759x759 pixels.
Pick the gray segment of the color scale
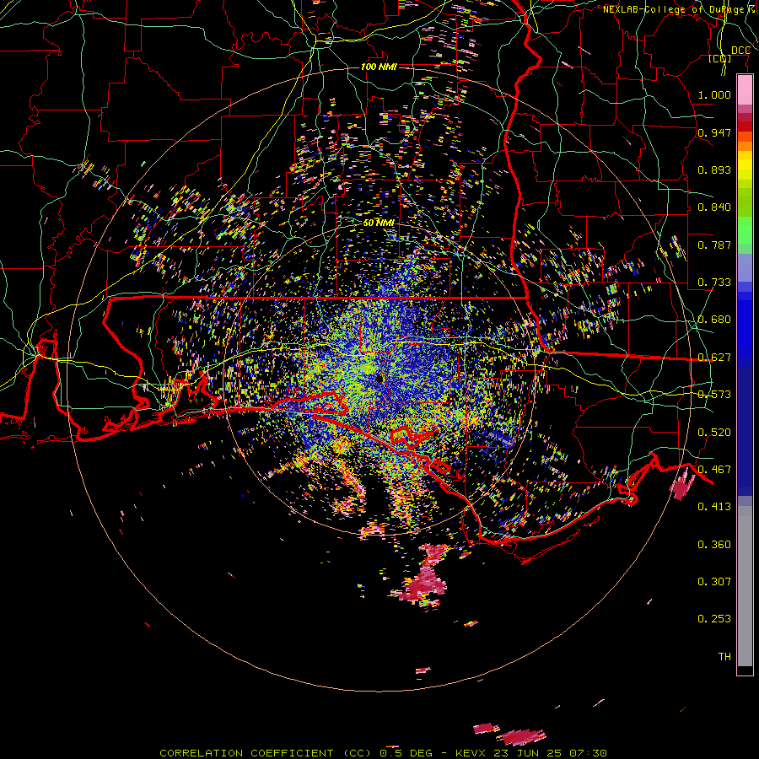pyautogui.click(x=745, y=586)
